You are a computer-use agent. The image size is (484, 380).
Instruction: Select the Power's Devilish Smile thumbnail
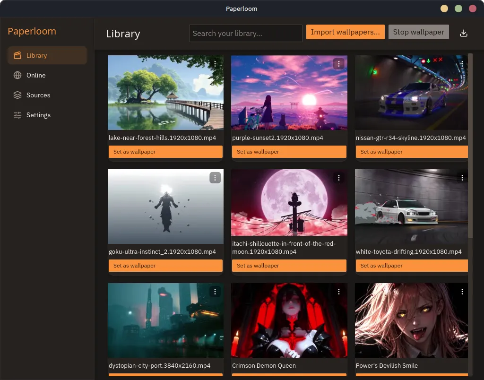(412, 320)
